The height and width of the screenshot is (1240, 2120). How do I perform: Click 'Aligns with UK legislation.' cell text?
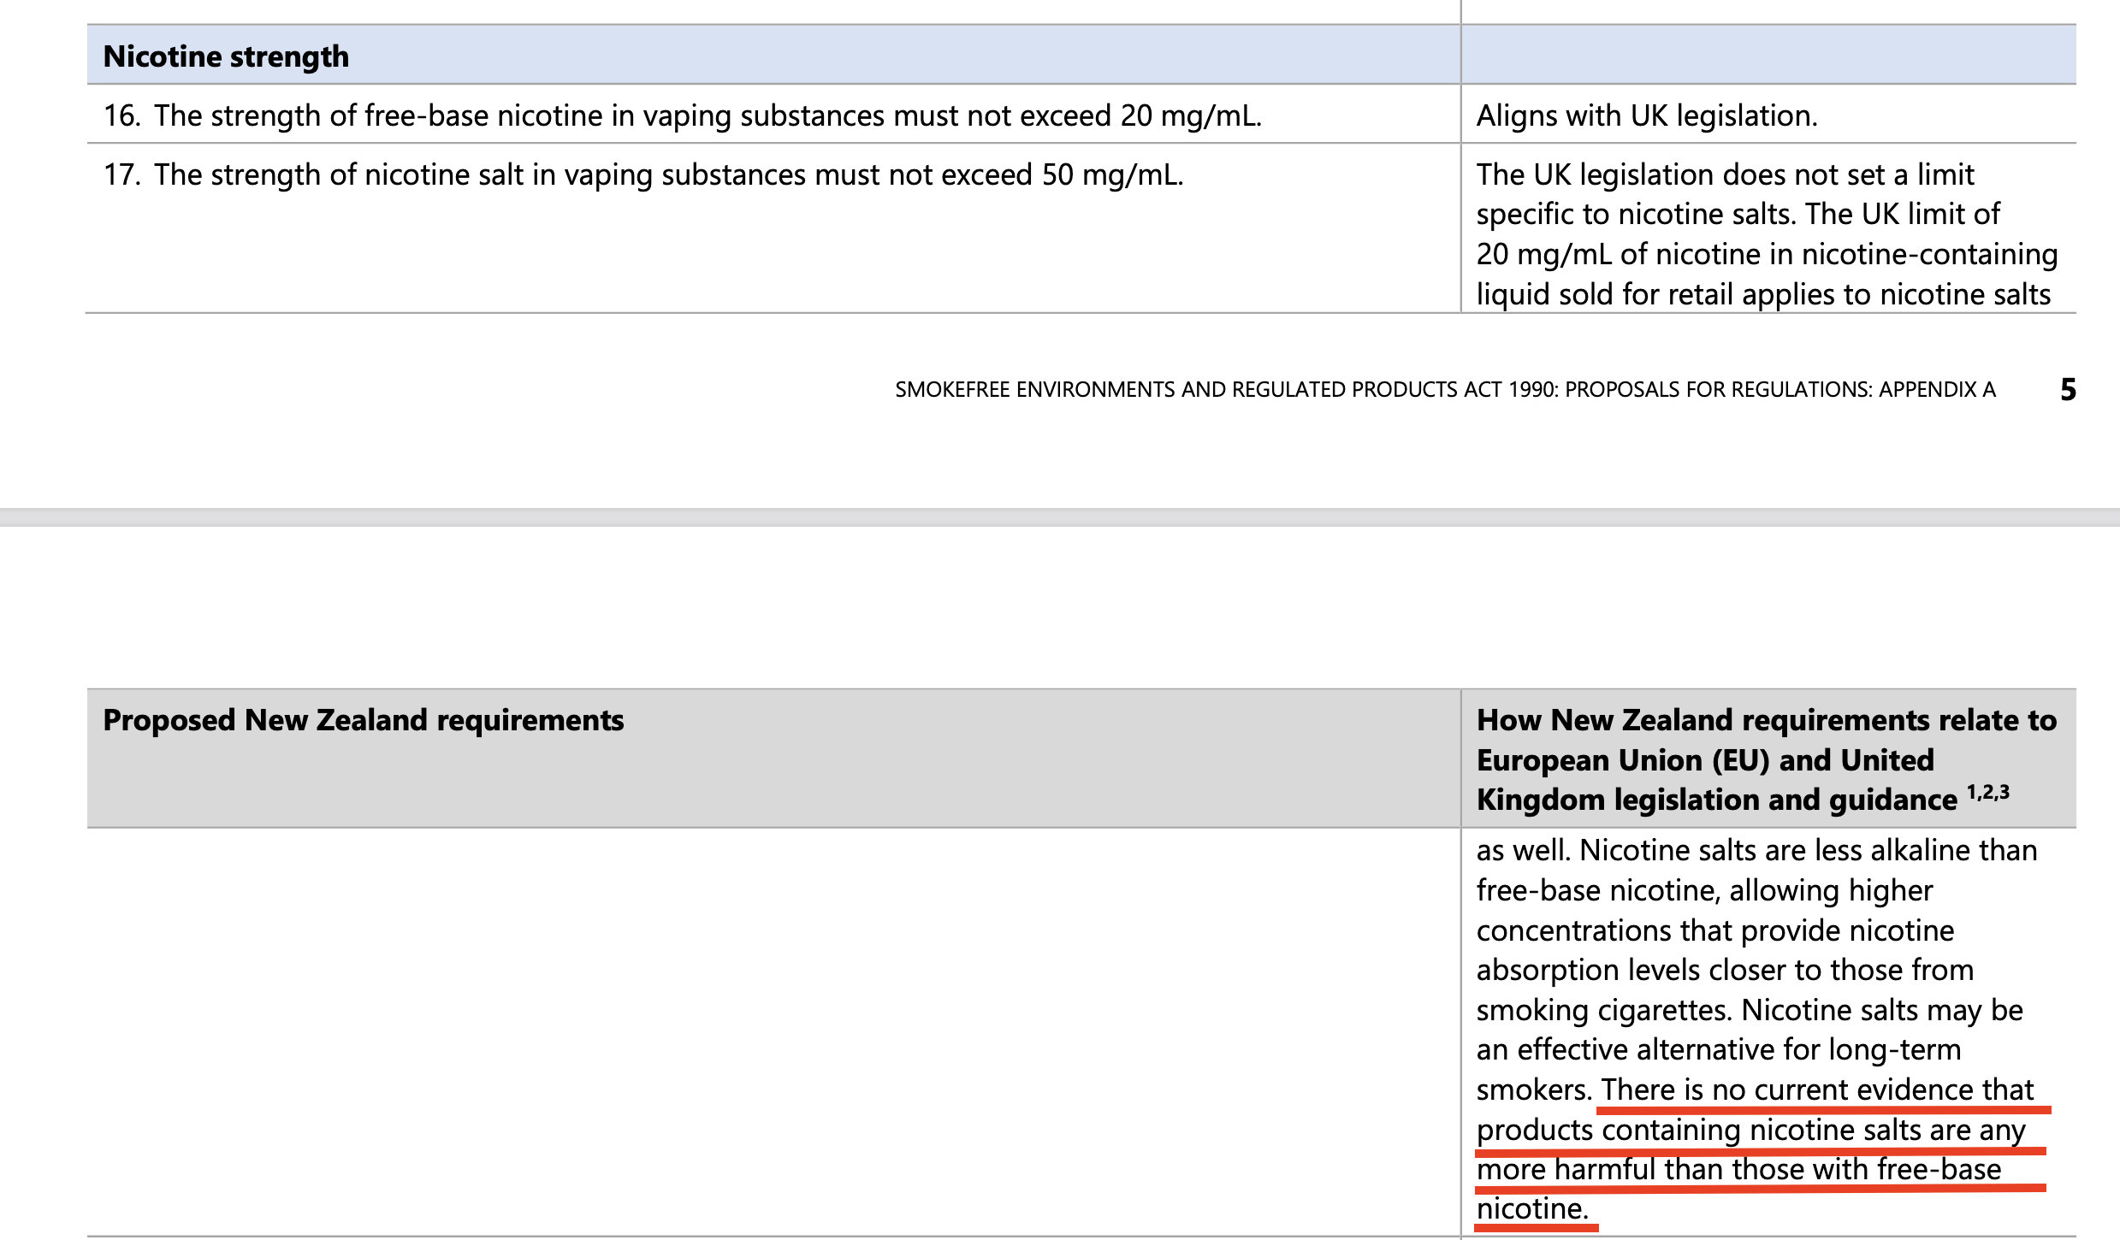click(x=1646, y=115)
